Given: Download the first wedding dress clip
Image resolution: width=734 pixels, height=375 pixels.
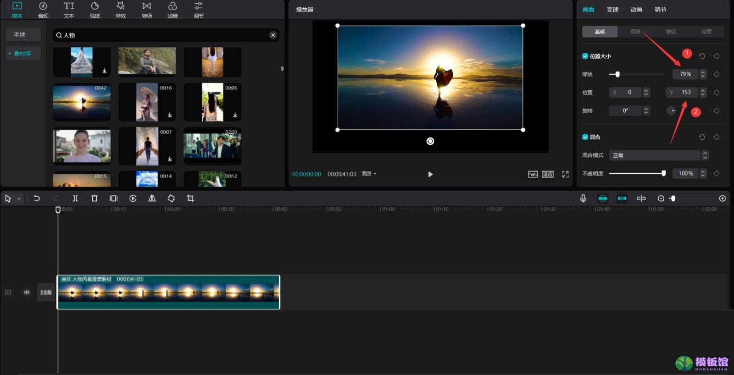Looking at the screenshot, I should point(105,71).
